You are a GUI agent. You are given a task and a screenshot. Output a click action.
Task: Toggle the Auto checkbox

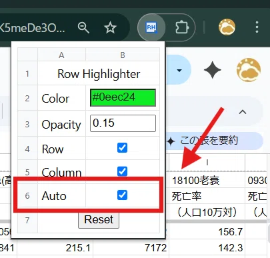122,195
